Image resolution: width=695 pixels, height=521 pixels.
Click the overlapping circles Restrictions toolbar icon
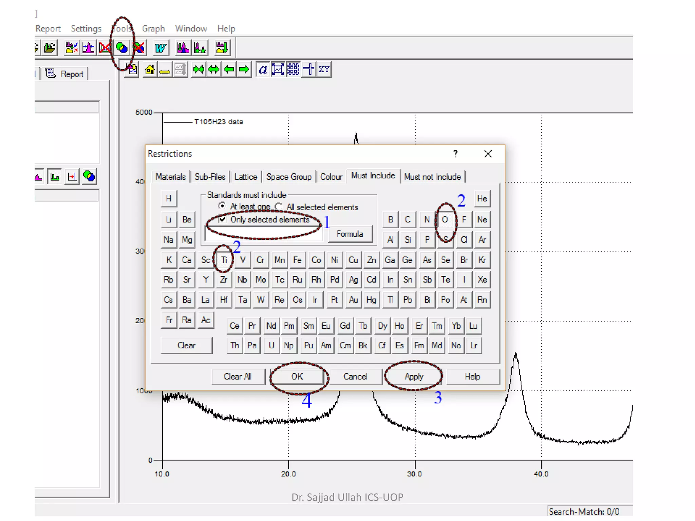click(x=121, y=48)
